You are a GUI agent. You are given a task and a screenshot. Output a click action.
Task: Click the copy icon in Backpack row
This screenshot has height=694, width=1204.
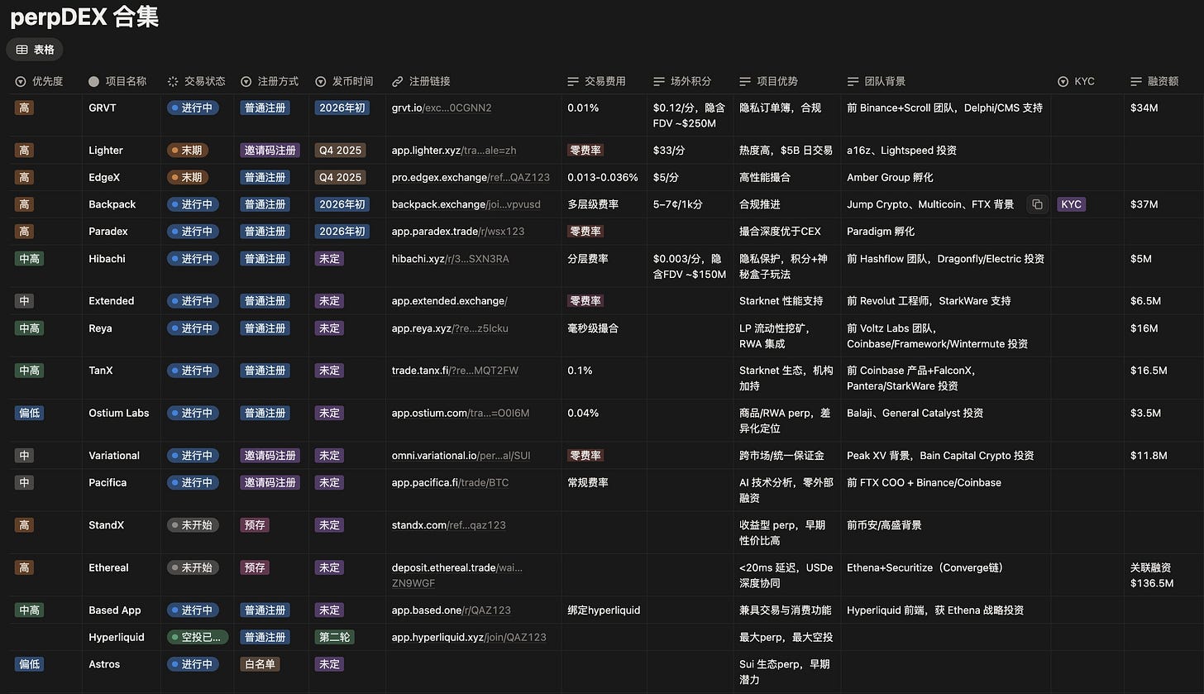pos(1037,204)
